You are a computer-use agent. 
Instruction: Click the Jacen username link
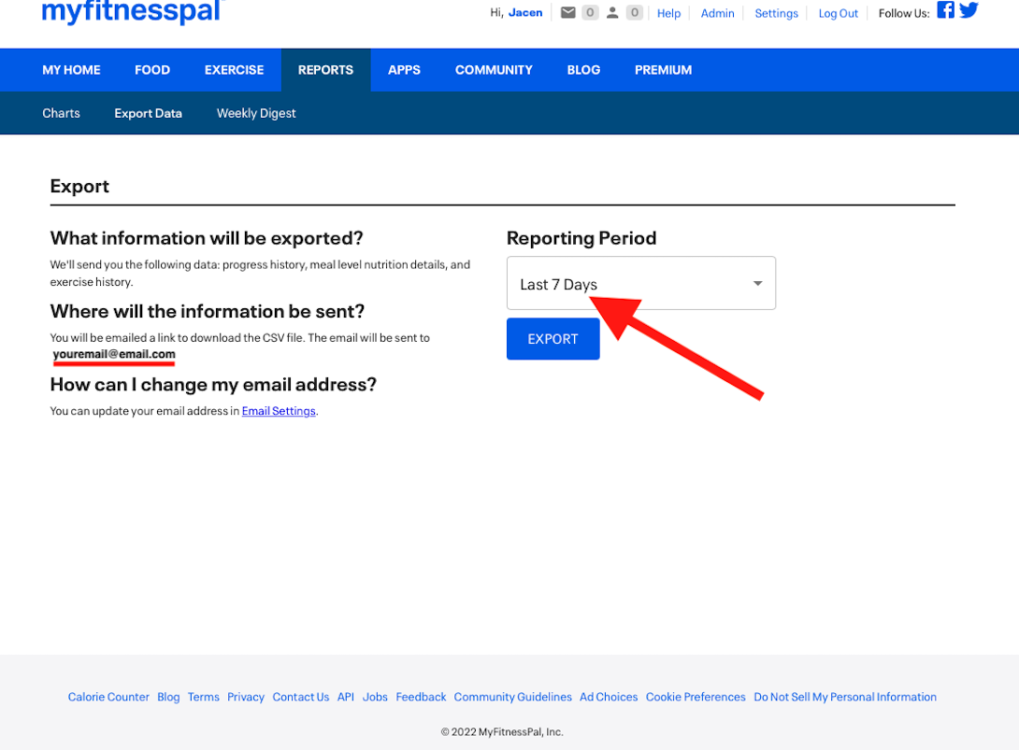[x=525, y=13]
